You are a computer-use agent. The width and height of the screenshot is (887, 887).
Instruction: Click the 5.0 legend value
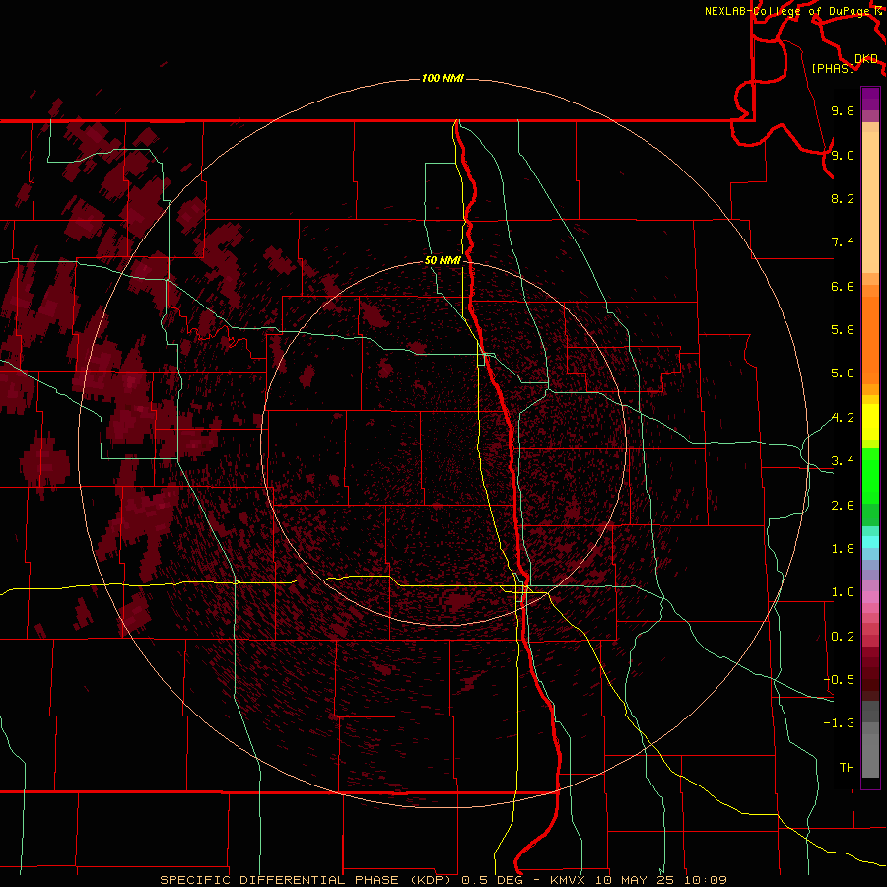pos(843,374)
